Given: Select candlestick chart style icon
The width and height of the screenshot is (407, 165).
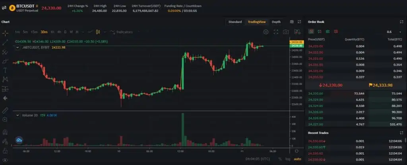Looking at the screenshot, I should [98, 32].
